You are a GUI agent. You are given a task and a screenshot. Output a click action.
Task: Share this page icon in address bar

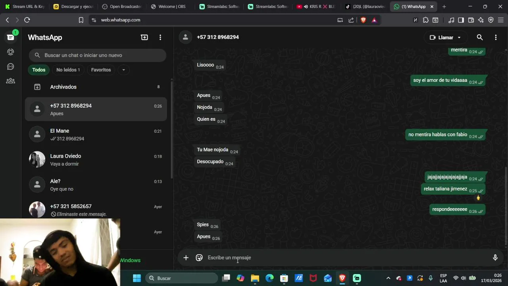tap(351, 20)
